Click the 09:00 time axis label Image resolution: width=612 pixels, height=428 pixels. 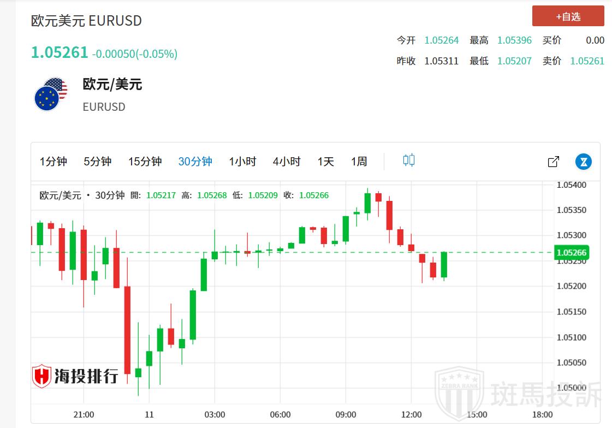coord(346,414)
